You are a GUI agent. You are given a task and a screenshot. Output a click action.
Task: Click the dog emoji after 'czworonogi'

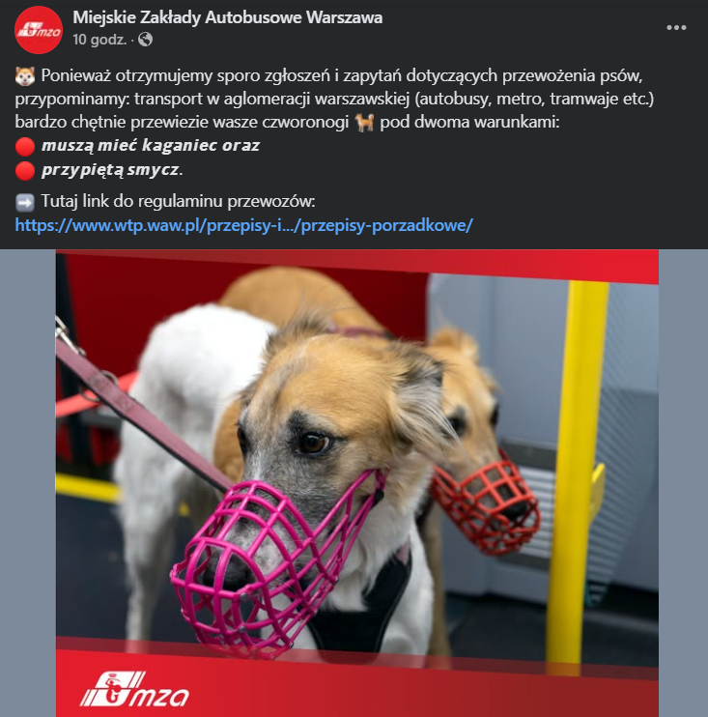coord(365,123)
